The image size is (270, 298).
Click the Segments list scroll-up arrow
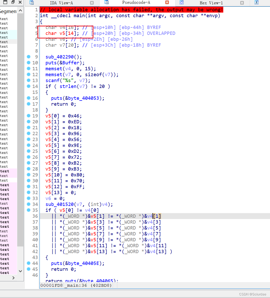pos(20,11)
